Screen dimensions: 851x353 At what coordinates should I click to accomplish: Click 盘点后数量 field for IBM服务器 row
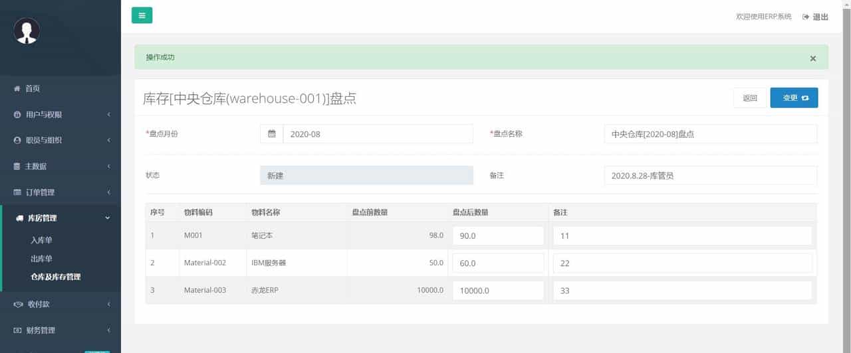498,263
